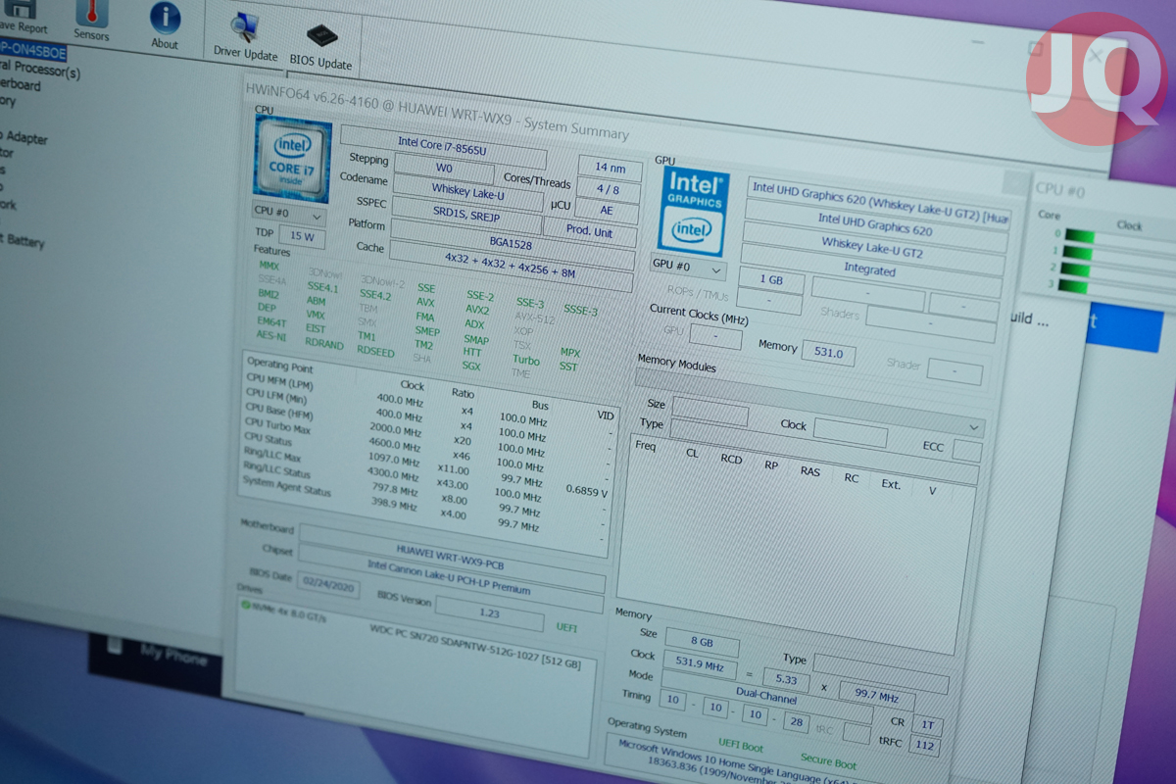Click the CR value 1T field
Viewport: 1176px width, 784px height.
[x=926, y=725]
